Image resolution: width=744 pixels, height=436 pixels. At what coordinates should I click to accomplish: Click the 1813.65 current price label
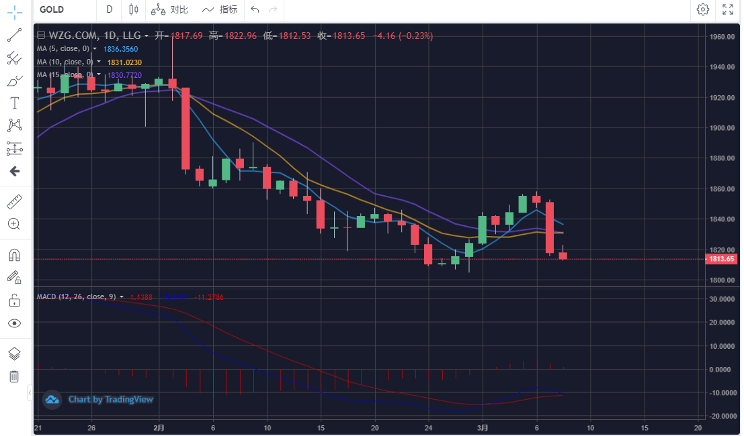(722, 259)
